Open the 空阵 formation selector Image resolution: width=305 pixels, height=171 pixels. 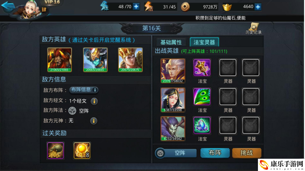click(x=176, y=153)
